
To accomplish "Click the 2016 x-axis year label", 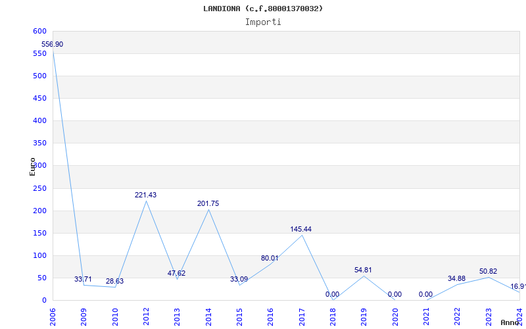I will point(271,317).
